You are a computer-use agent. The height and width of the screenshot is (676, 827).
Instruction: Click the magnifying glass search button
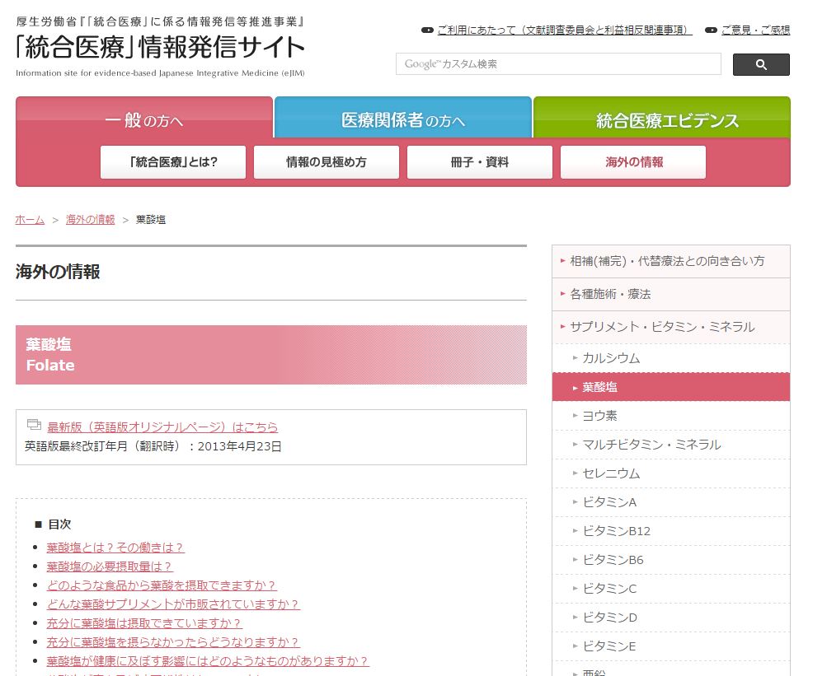pyautogui.click(x=760, y=65)
